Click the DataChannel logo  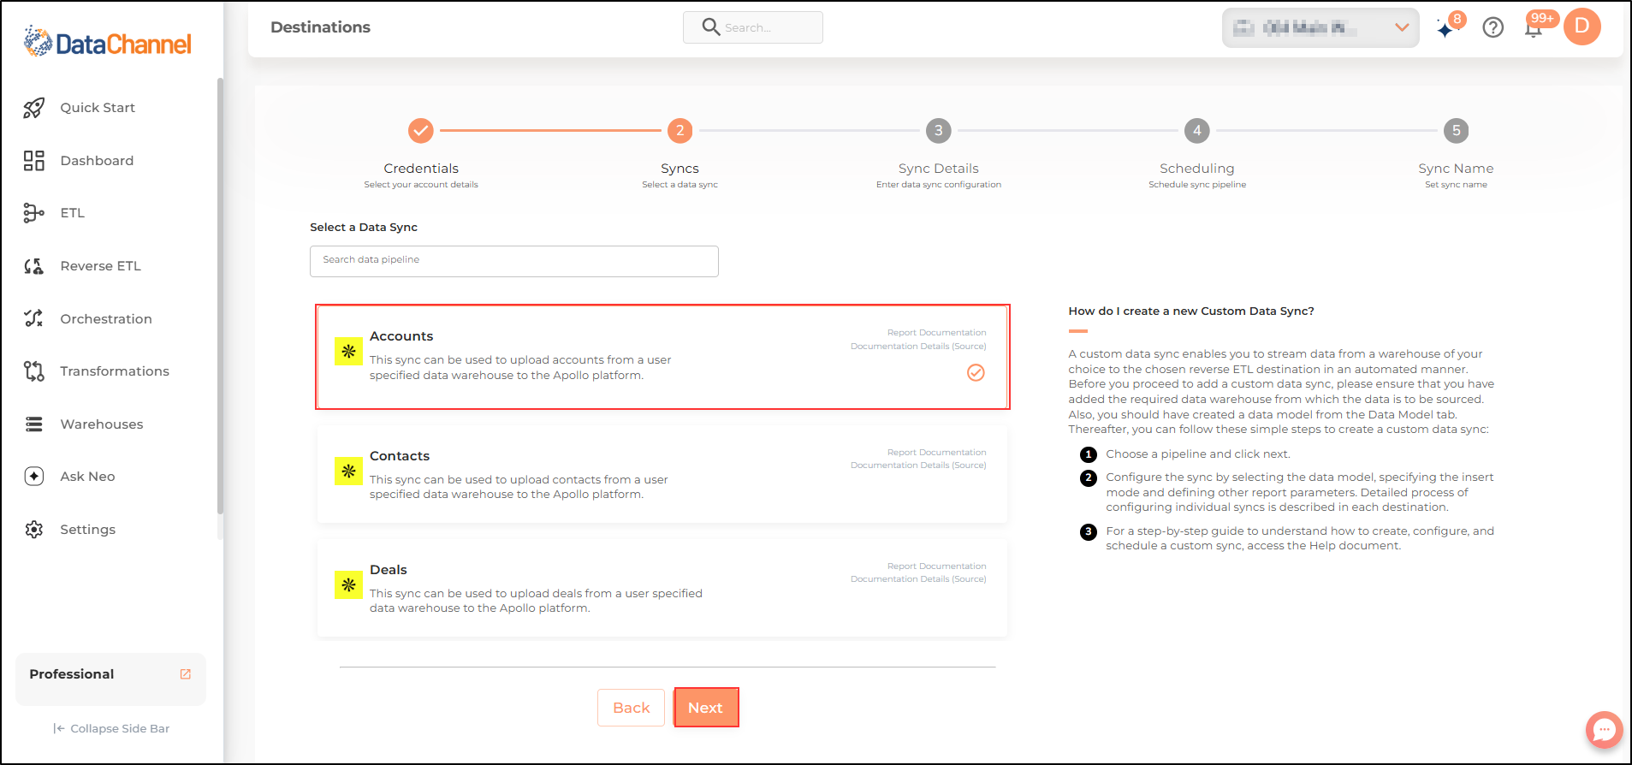click(x=108, y=42)
